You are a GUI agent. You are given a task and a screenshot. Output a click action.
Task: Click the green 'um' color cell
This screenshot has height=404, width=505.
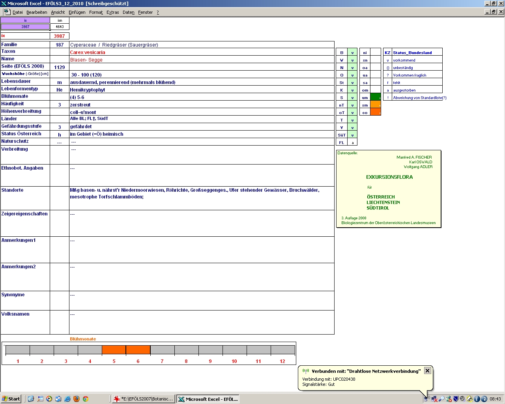[x=376, y=97]
